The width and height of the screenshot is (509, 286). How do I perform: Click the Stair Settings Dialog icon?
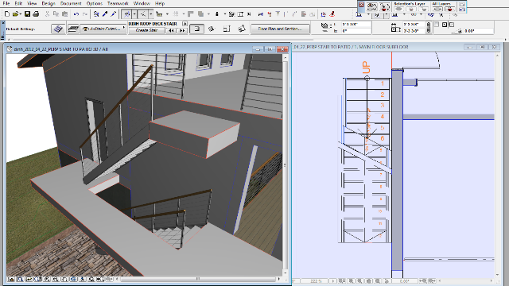point(58,29)
